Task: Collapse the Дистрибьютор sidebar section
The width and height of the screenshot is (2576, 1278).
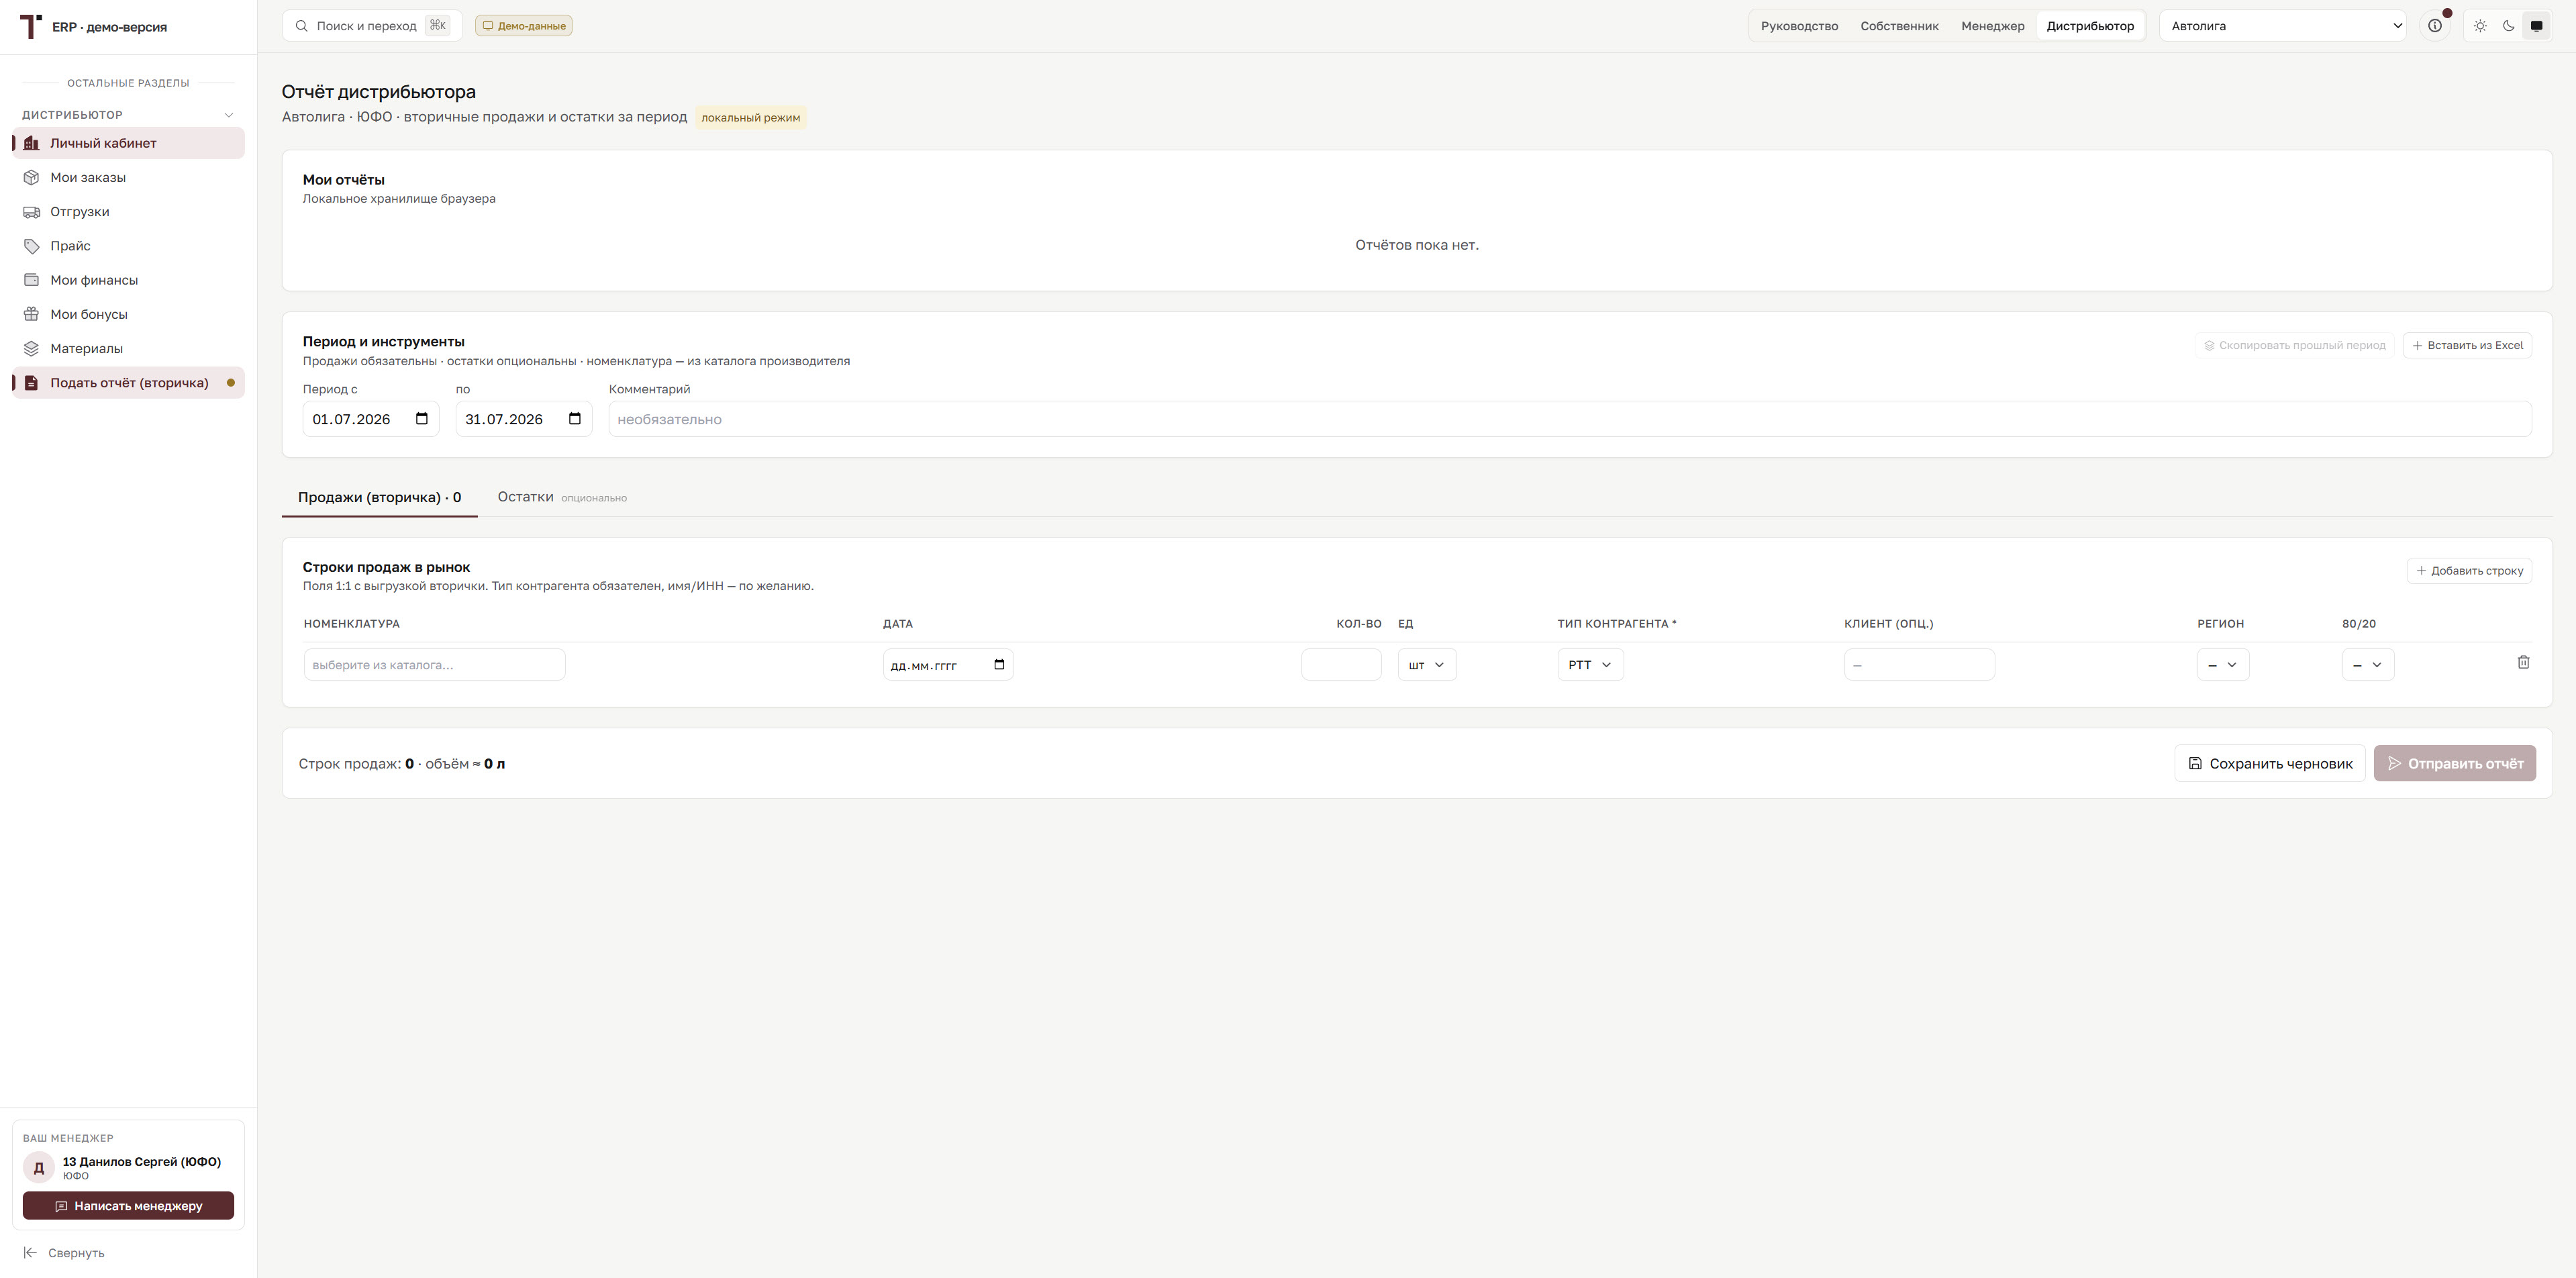Action: [x=228, y=115]
